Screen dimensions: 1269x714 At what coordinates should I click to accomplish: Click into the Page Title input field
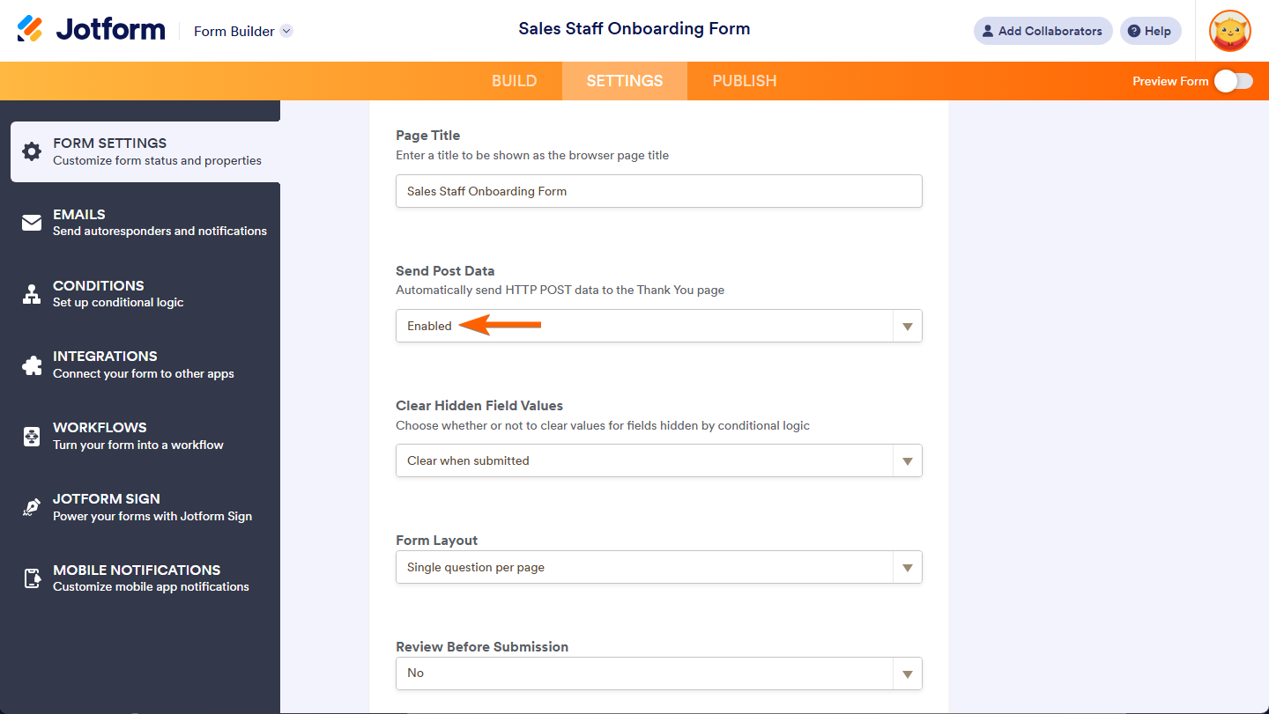coord(658,191)
